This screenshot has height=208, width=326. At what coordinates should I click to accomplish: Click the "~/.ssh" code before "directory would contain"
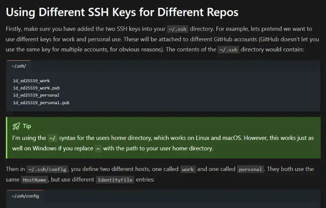[228, 50]
